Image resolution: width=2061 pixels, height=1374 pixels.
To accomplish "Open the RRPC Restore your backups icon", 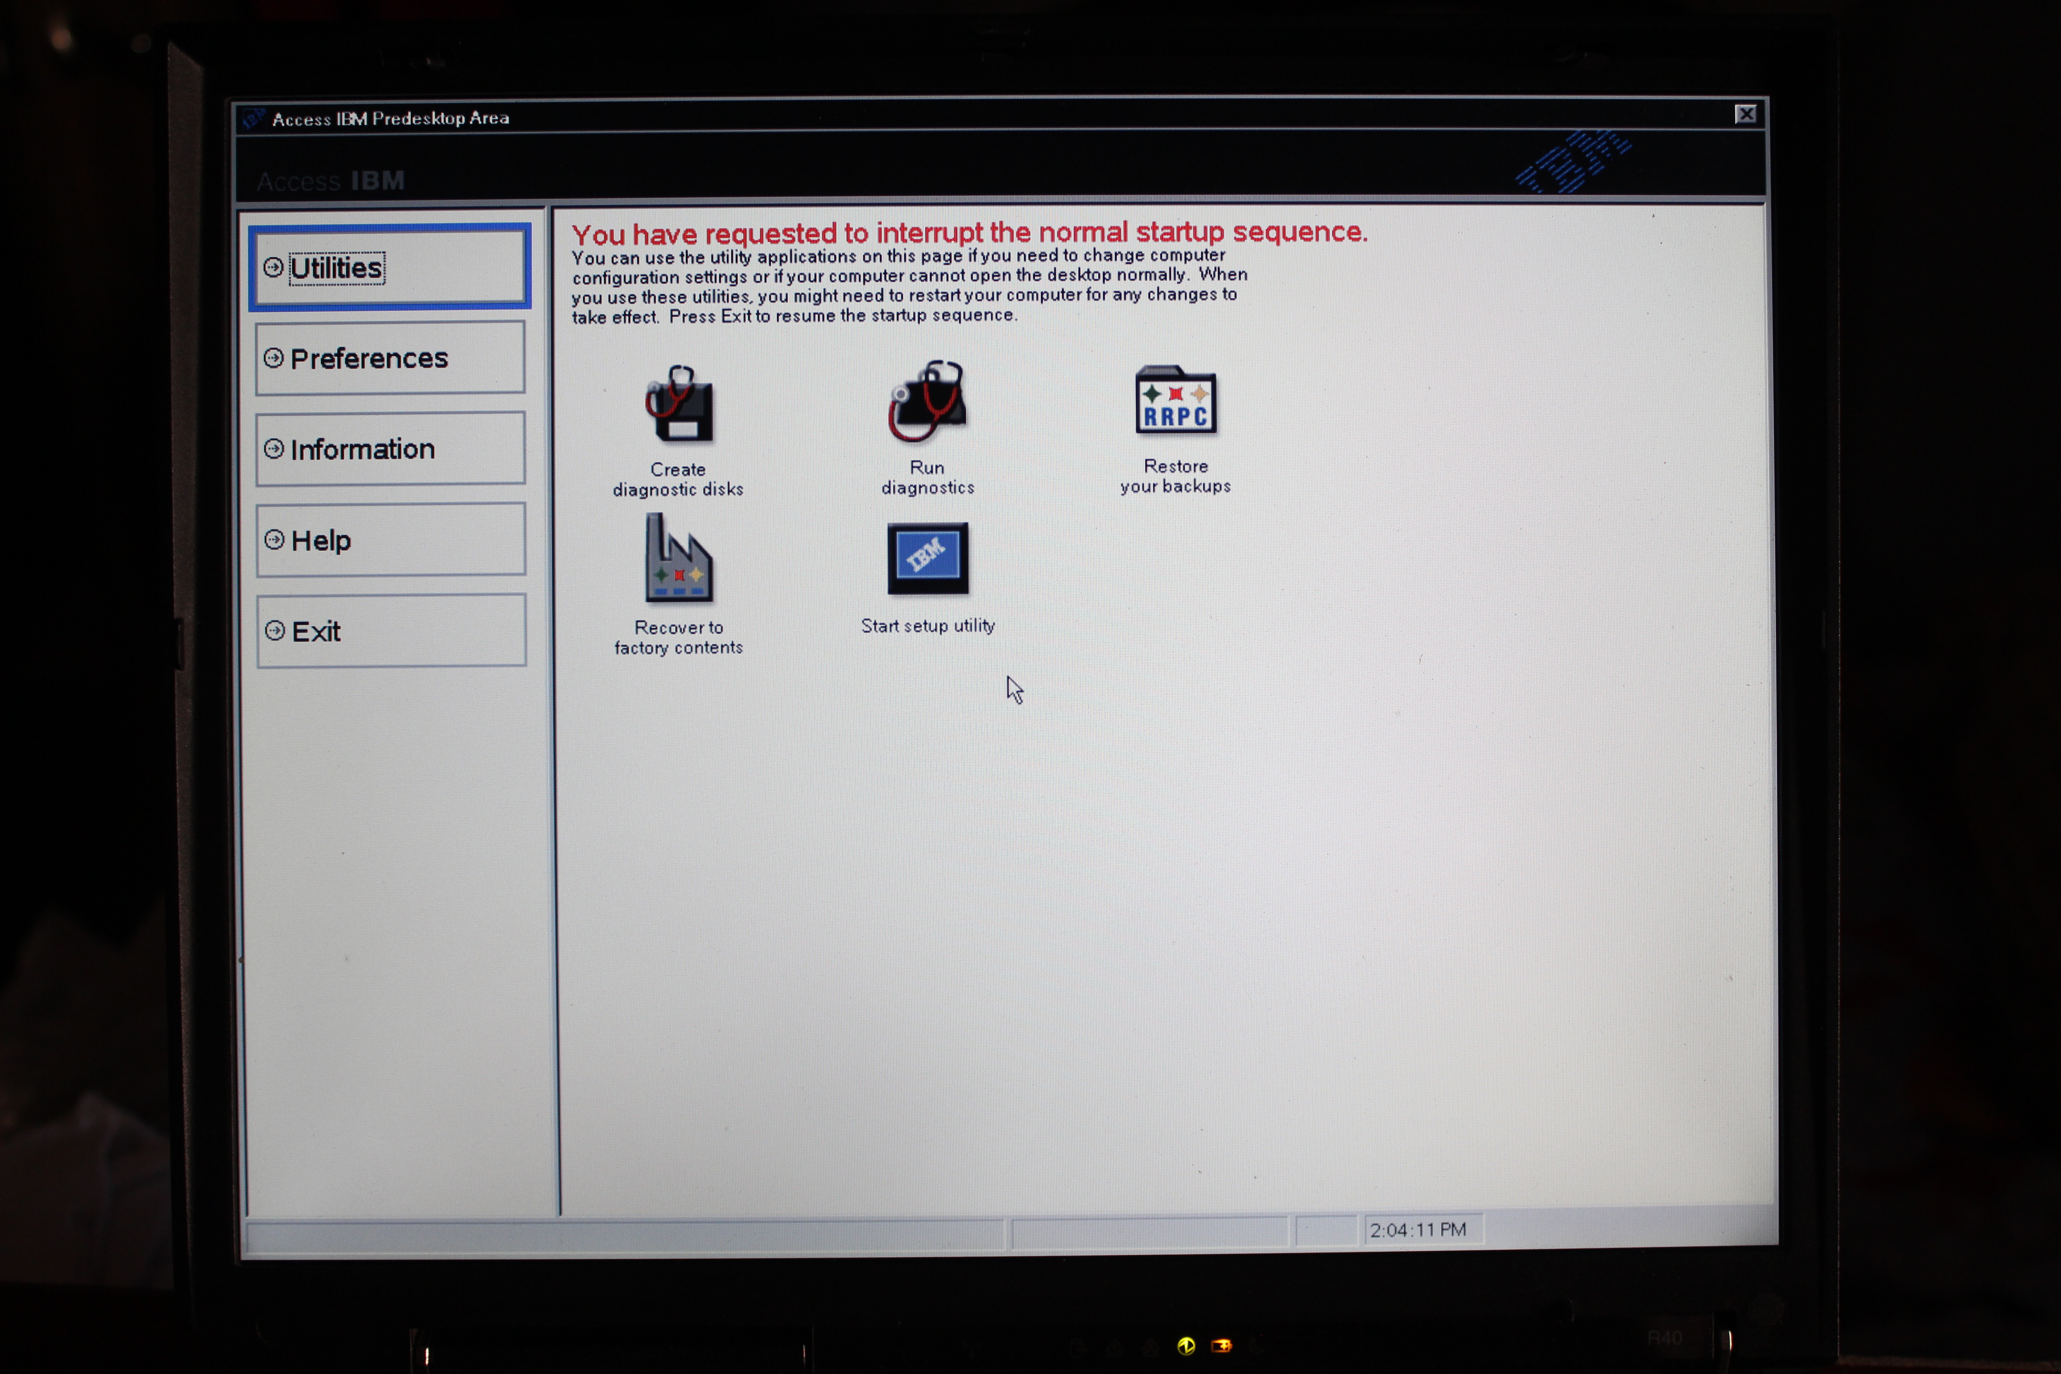I will click(1175, 400).
